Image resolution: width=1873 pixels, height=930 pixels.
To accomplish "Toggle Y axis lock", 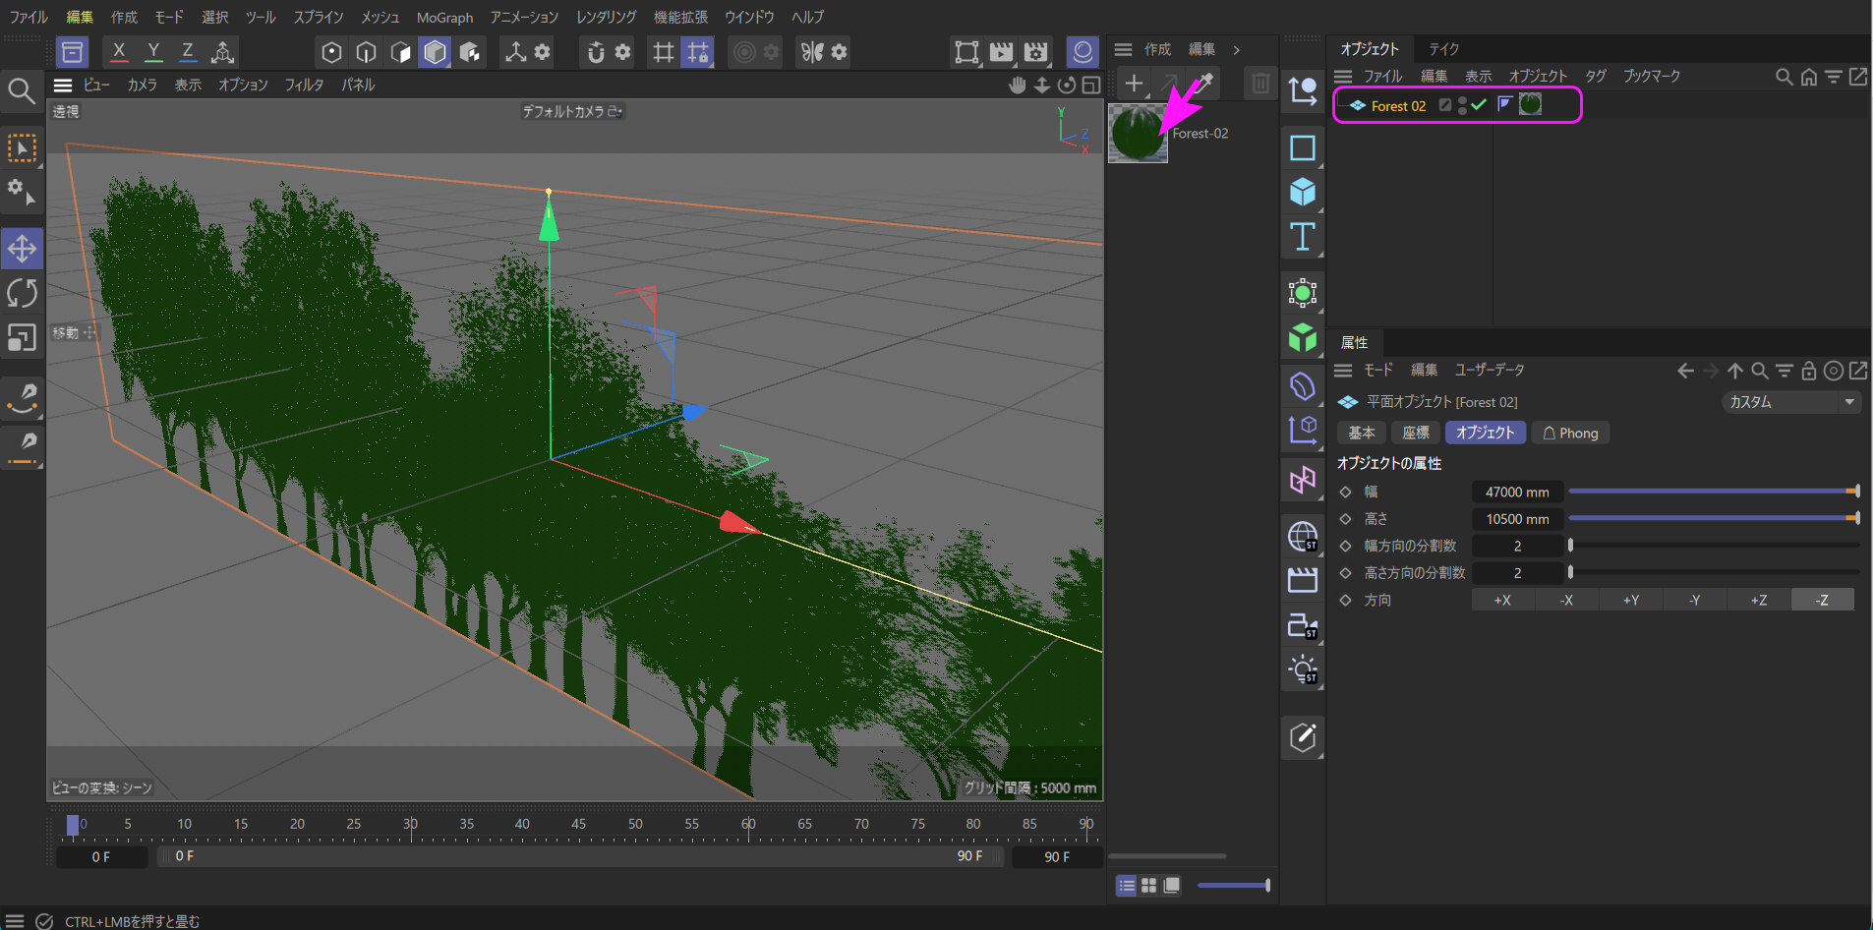I will (153, 51).
